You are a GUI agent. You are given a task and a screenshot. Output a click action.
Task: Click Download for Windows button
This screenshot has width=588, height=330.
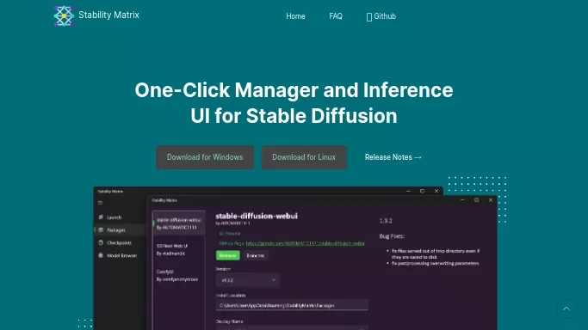205,157
